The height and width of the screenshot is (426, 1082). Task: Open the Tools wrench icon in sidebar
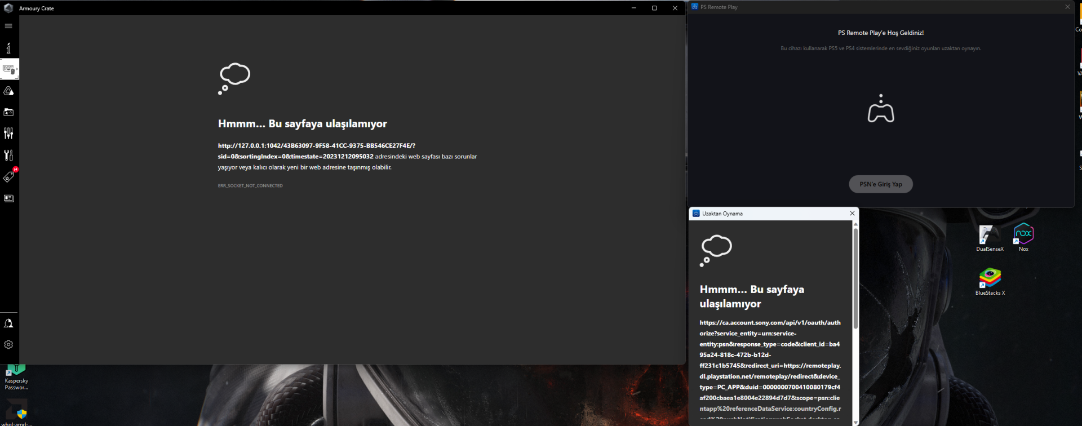click(8, 155)
